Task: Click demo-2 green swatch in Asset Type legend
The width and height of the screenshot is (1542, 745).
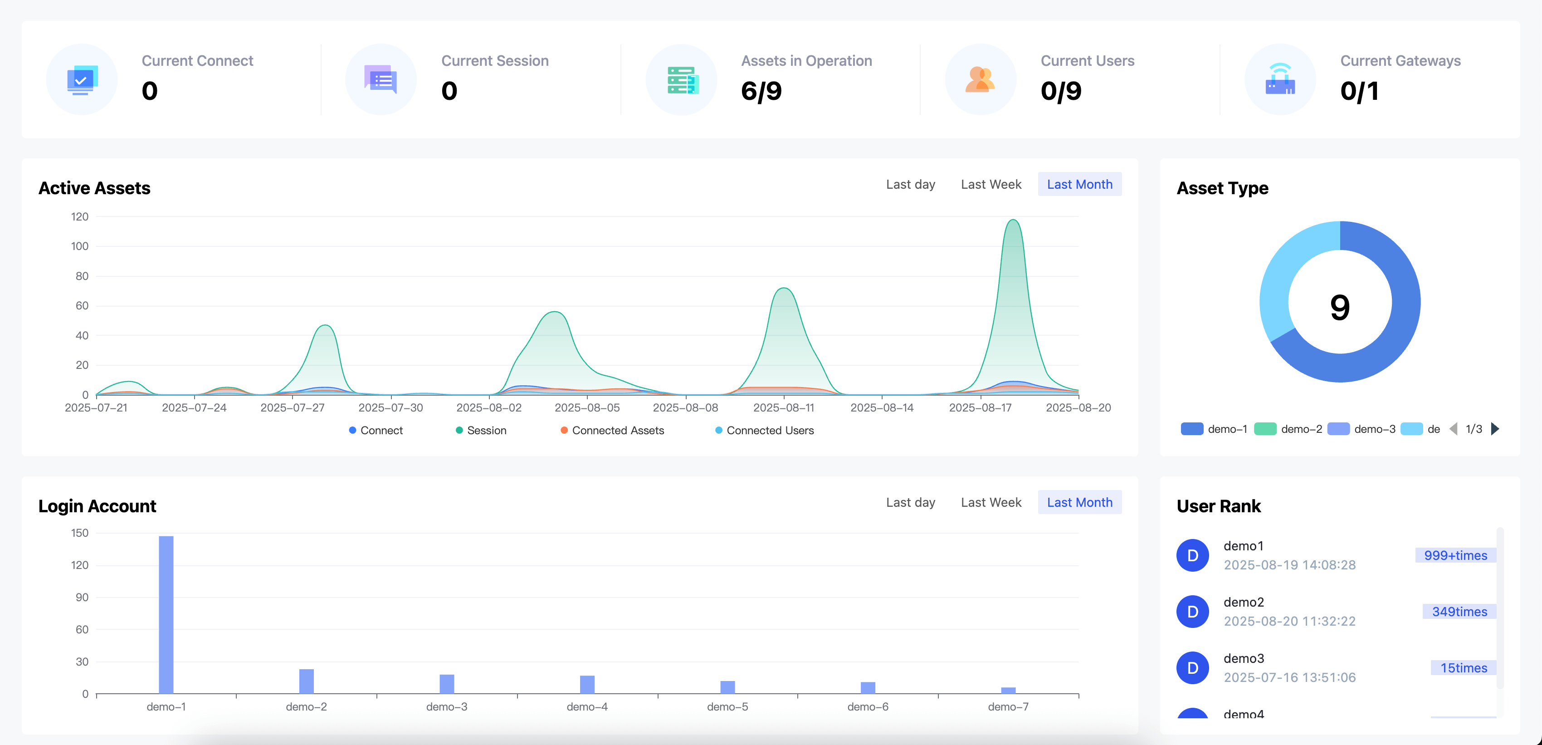Action: (x=1265, y=429)
